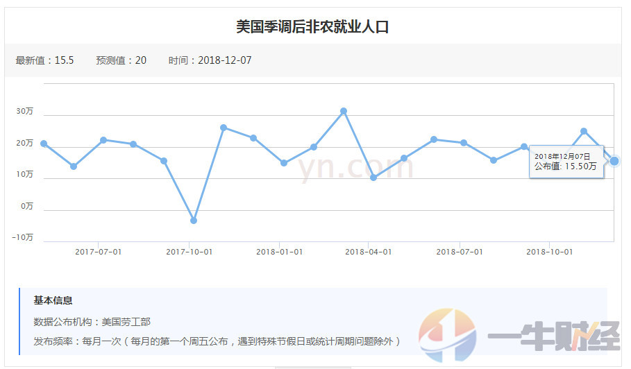Screen dimensions: 631x369
Task: Click the data point above the 2017-07-01 label
Action: point(103,140)
